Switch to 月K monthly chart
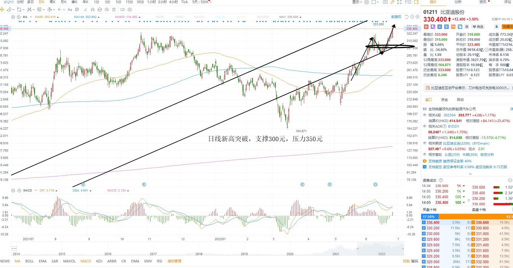This screenshot has height=268, width=513. pos(63,2)
